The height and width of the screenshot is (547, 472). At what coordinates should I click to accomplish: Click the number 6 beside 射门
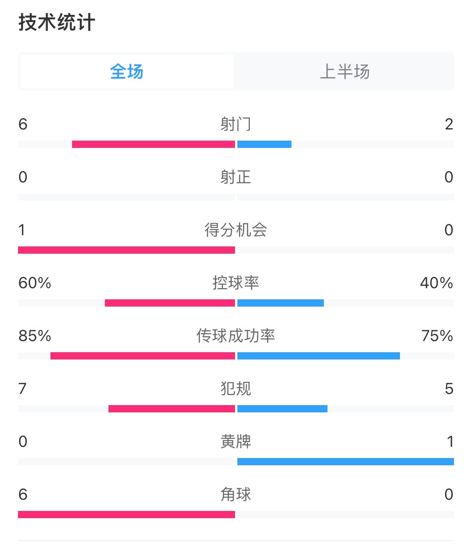pos(22,125)
